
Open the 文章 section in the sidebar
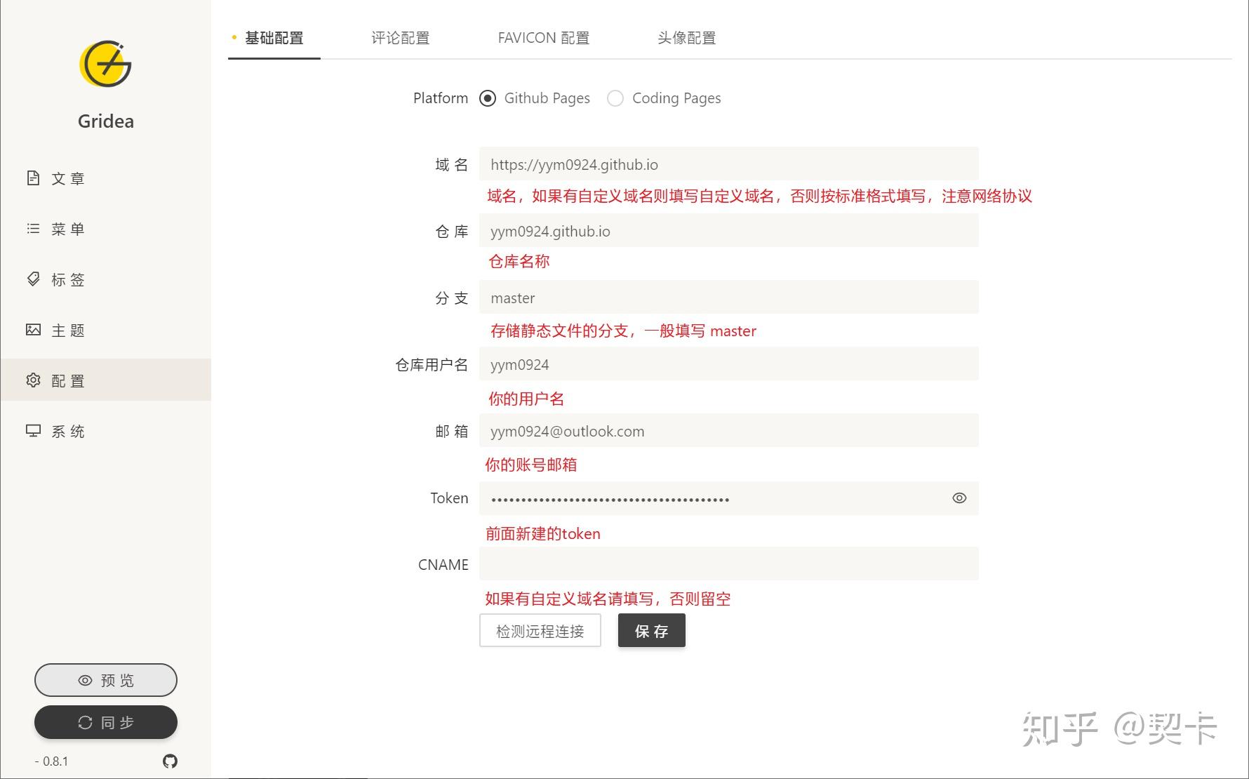(x=67, y=178)
